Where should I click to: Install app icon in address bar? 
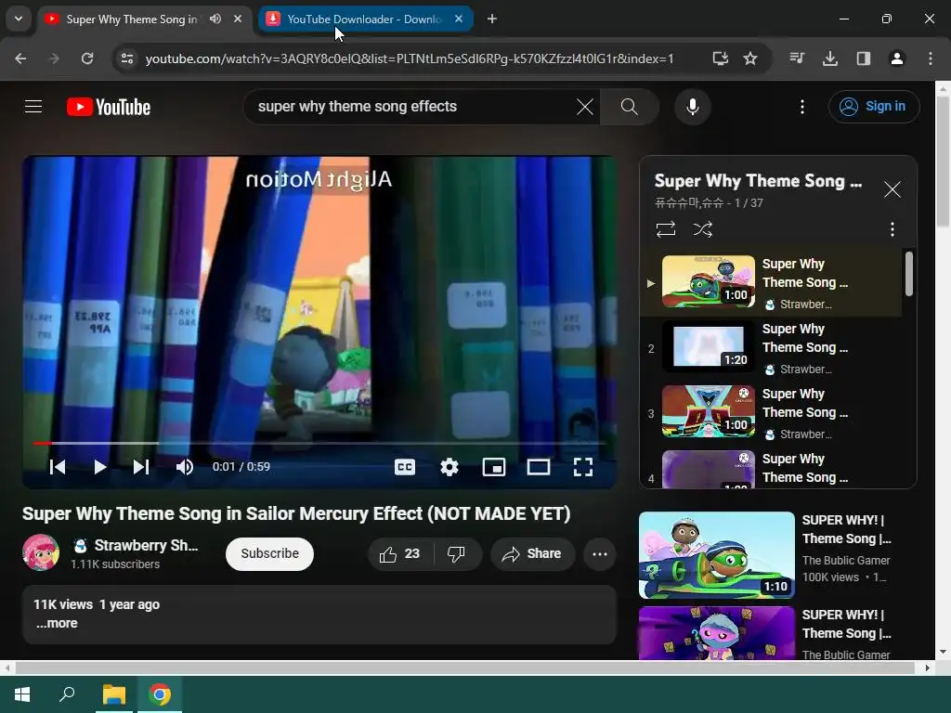(x=720, y=58)
